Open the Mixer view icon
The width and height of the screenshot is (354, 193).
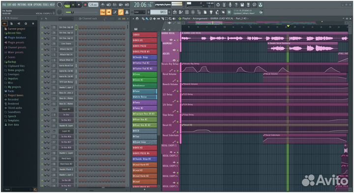click(x=193, y=12)
